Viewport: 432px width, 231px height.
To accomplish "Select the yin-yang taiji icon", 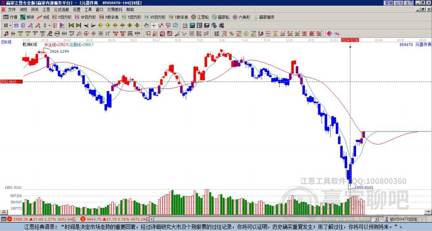I will tap(329, 34).
